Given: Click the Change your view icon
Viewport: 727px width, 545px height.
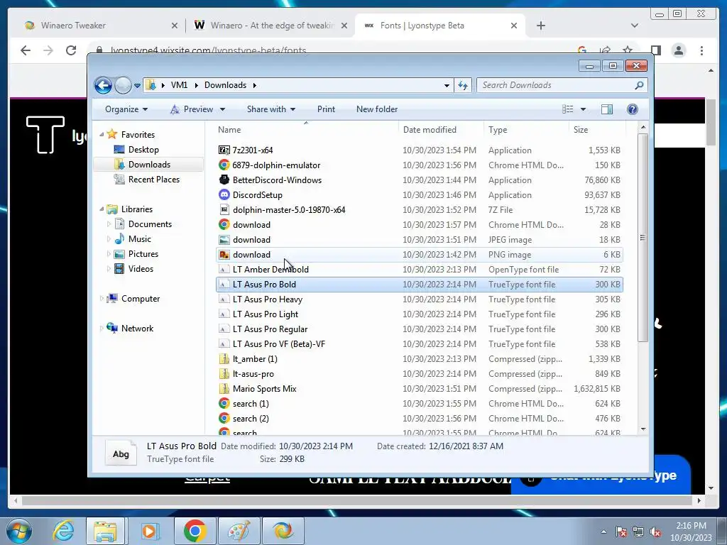Looking at the screenshot, I should (567, 109).
